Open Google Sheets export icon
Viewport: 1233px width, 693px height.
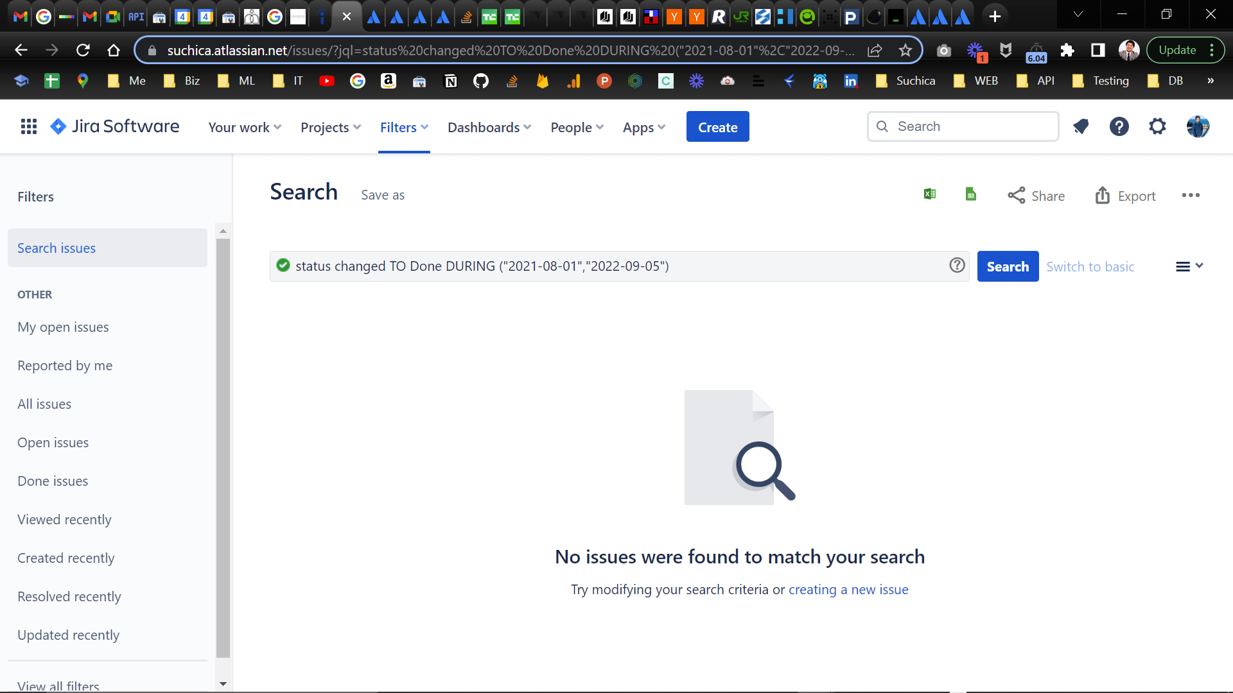pos(970,194)
